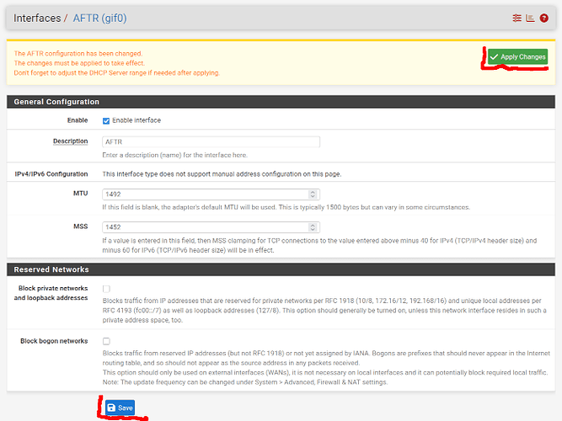Viewport: 562px width, 421px height.
Task: Click the underlined Description label
Action: tap(70, 141)
